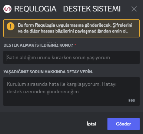Click the 'Satın aldığım ürünü' placeholder text

tap(29, 58)
